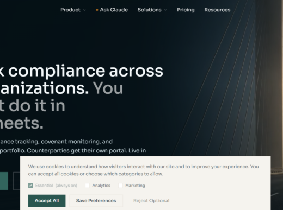283x210 pixels.
Task: Expand the Product menu chevron
Action: (x=84, y=10)
